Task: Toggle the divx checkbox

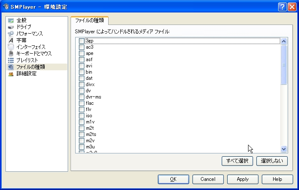Action: 81,84
